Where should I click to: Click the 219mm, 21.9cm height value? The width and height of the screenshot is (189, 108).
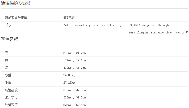coord(74,53)
